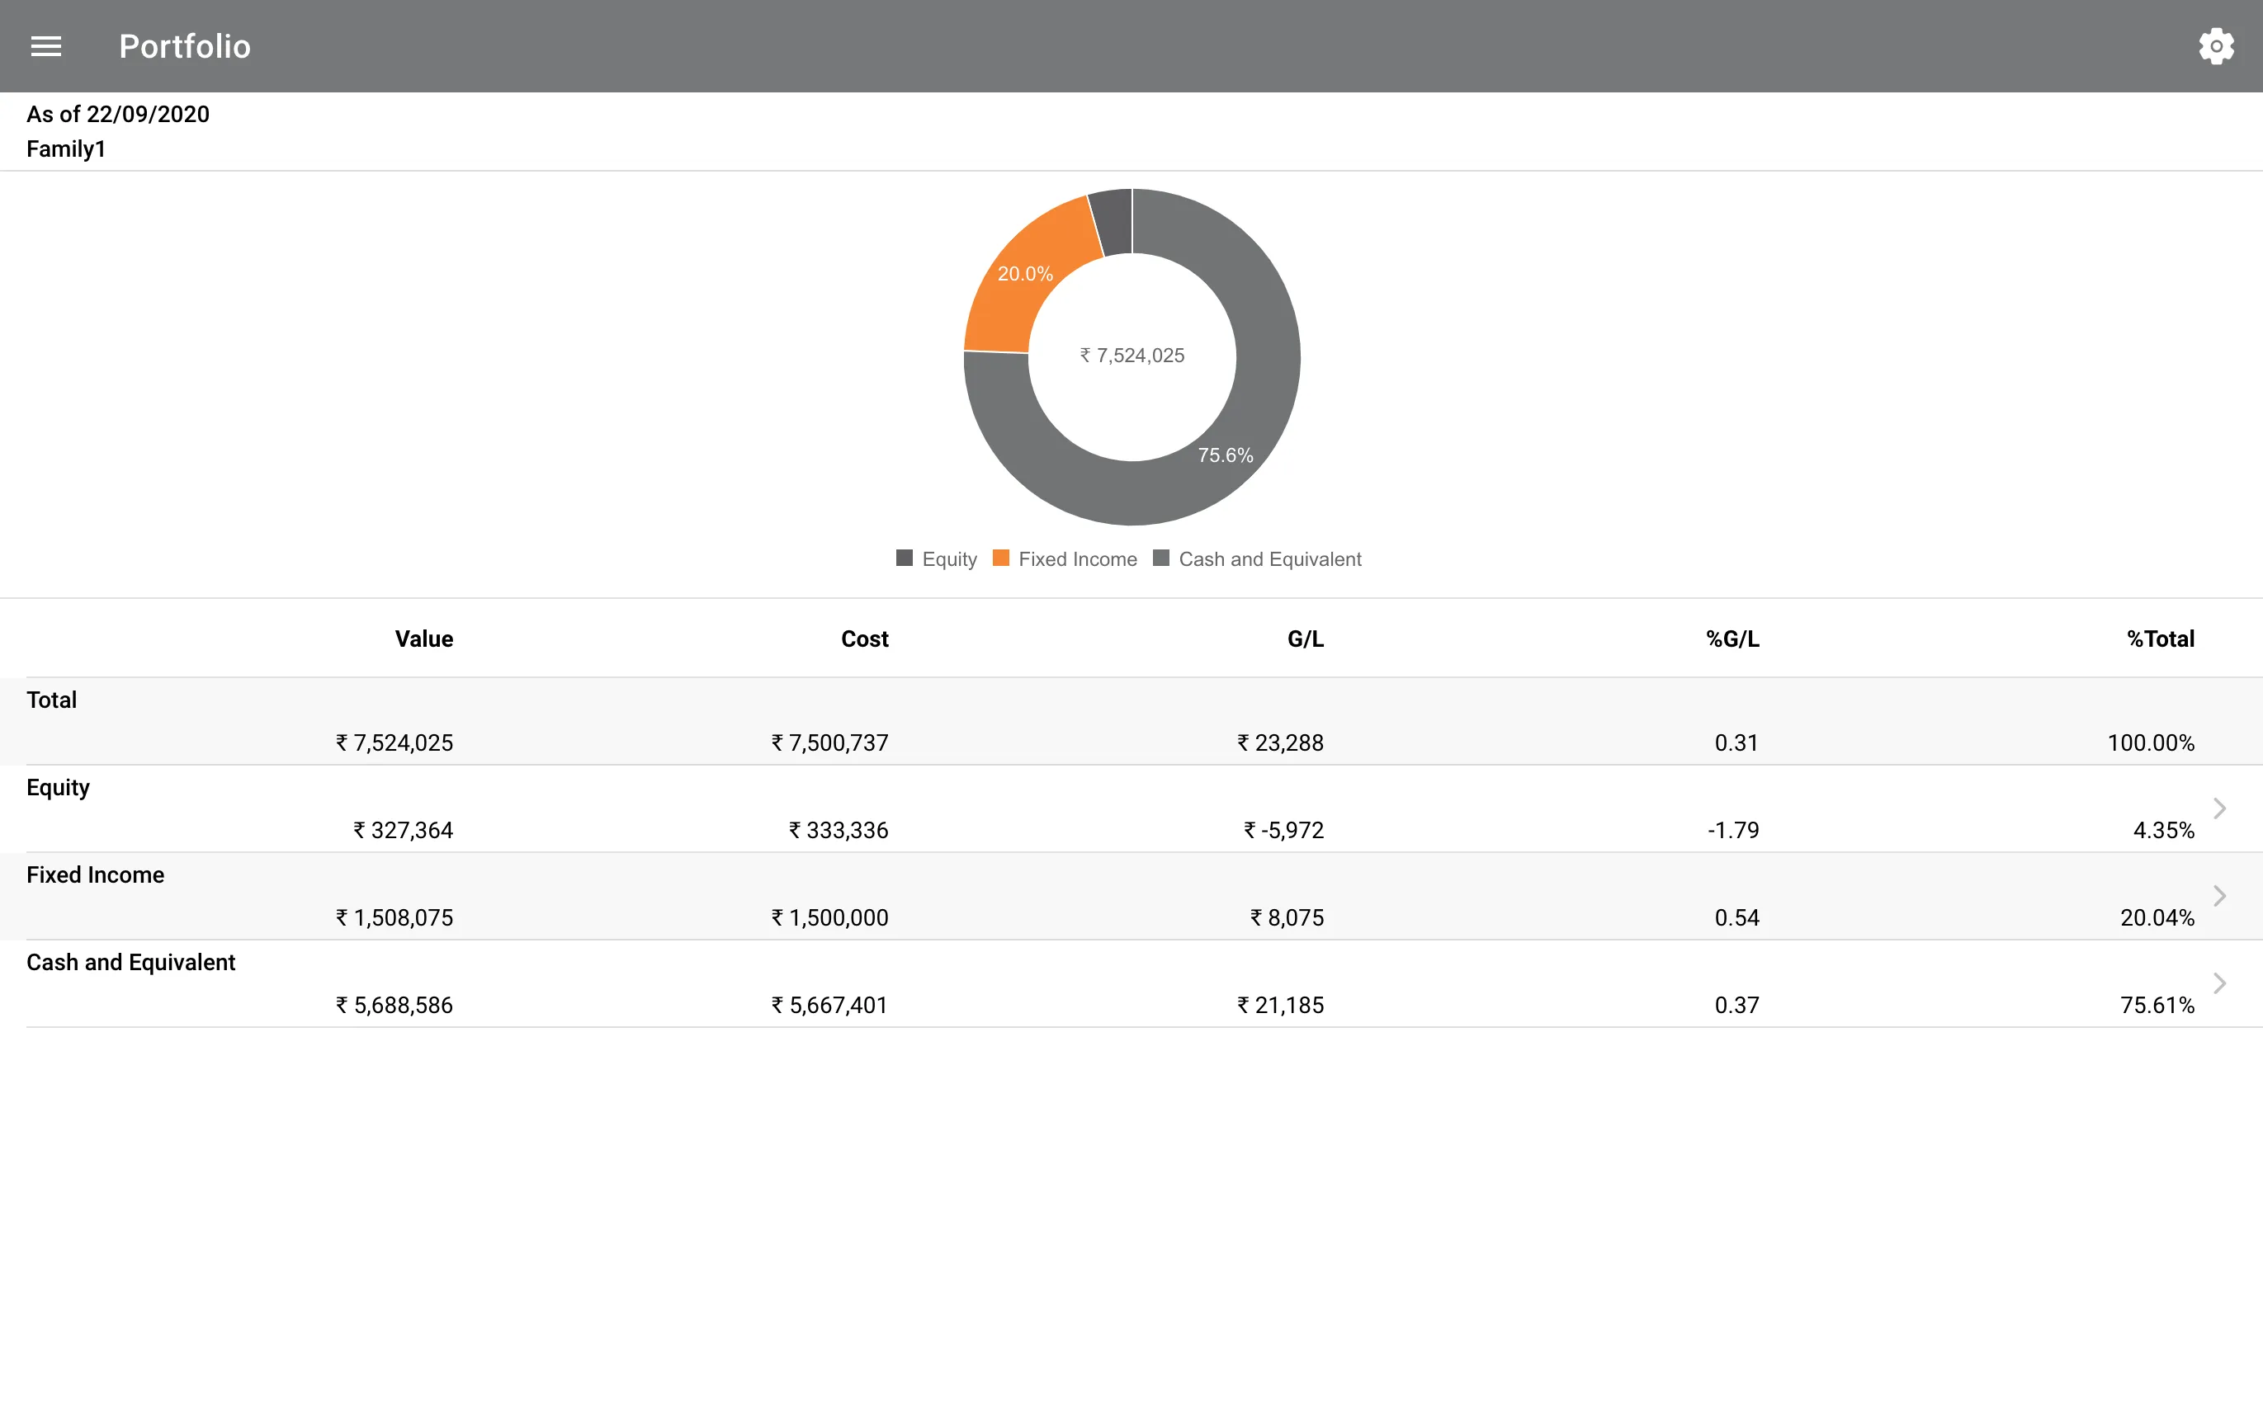The height and width of the screenshot is (1414, 2263).
Task: Click the Value column header
Action: [423, 639]
